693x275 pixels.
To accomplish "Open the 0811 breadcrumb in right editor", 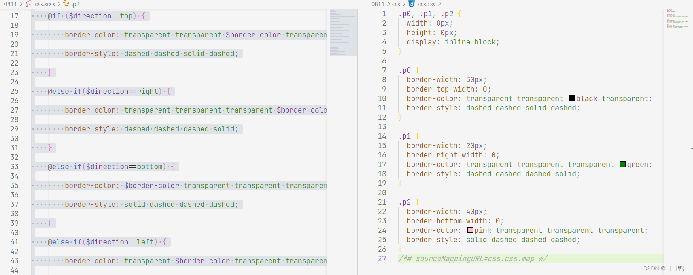I will 378,4.
